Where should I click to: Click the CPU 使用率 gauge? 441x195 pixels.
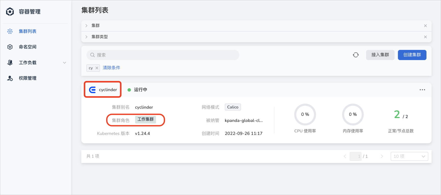click(x=305, y=115)
